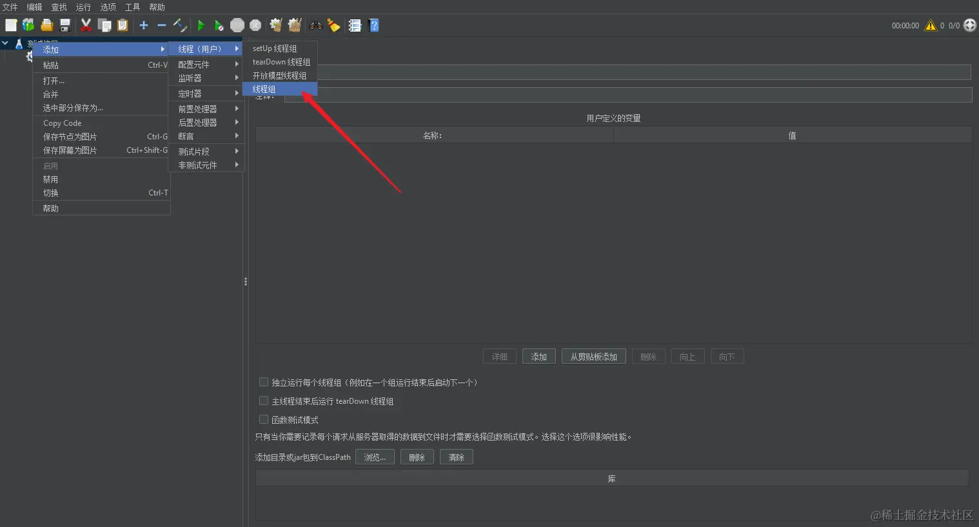979x527 pixels.
Task: Choose 粘贴 in the context menu
Action: point(101,65)
